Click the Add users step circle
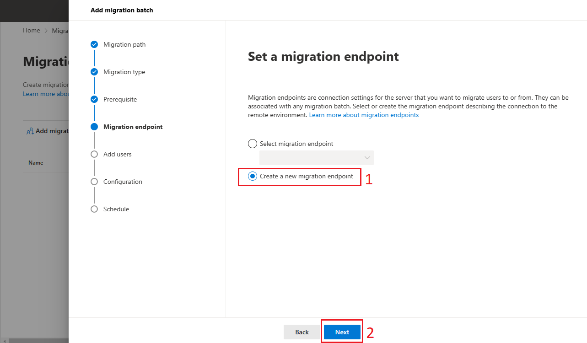Screen dimensions: 587x343 click(x=94, y=154)
